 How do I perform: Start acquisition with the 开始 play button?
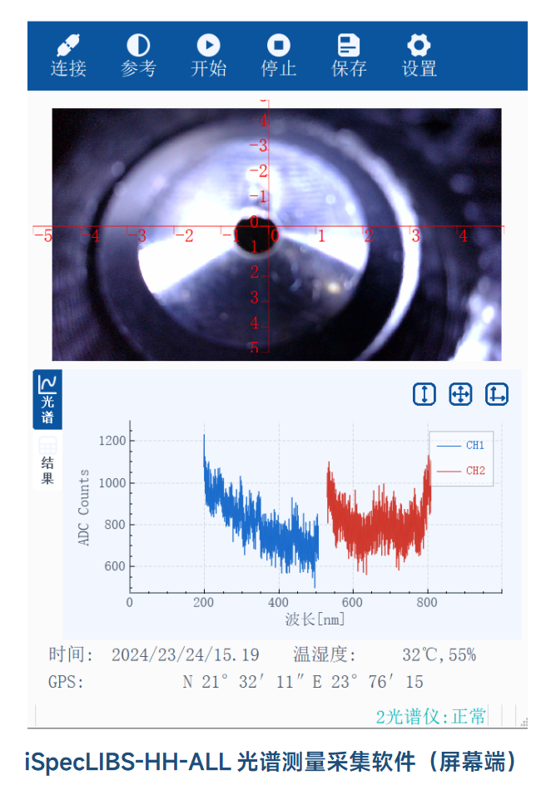[x=208, y=46]
